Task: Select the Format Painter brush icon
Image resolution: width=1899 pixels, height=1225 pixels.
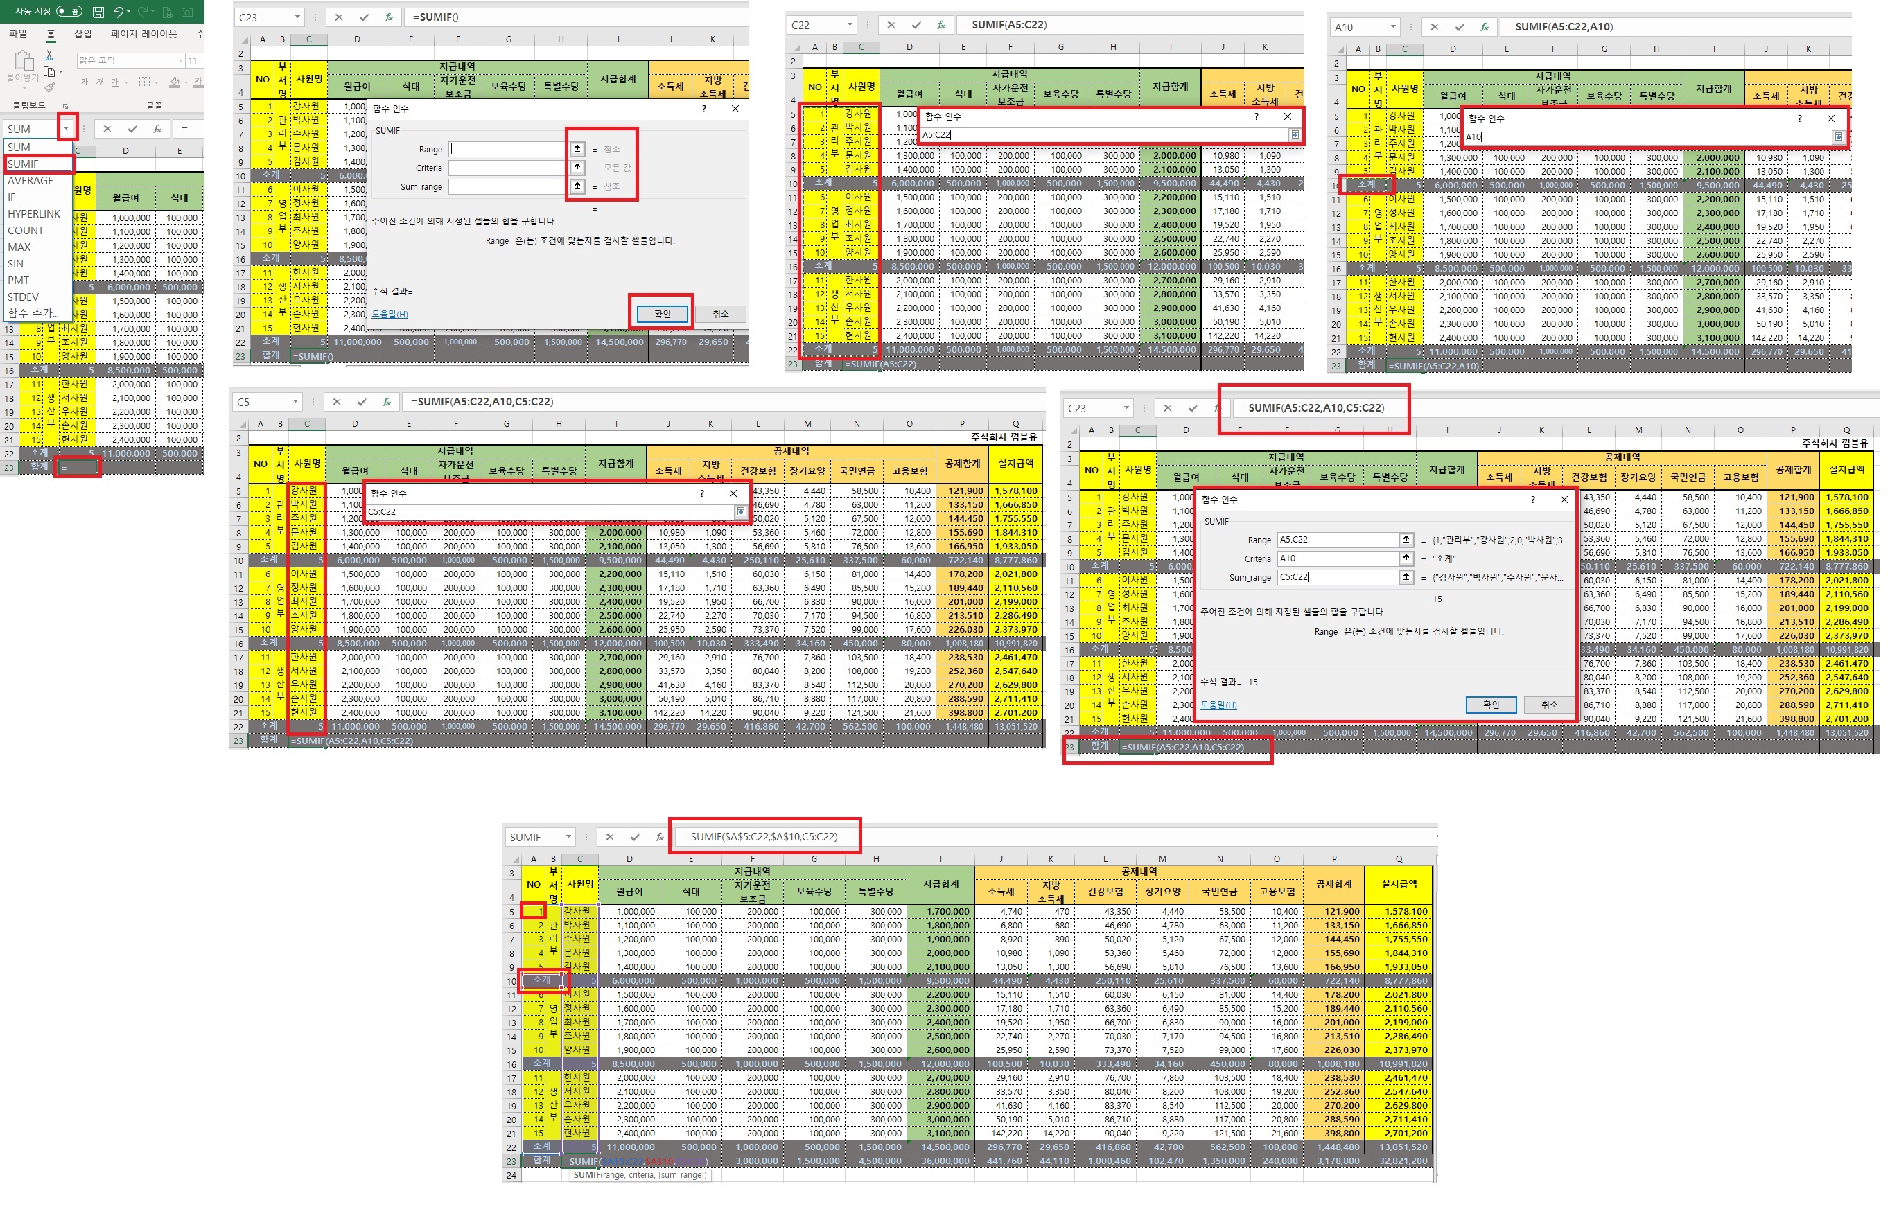Action: [49, 87]
